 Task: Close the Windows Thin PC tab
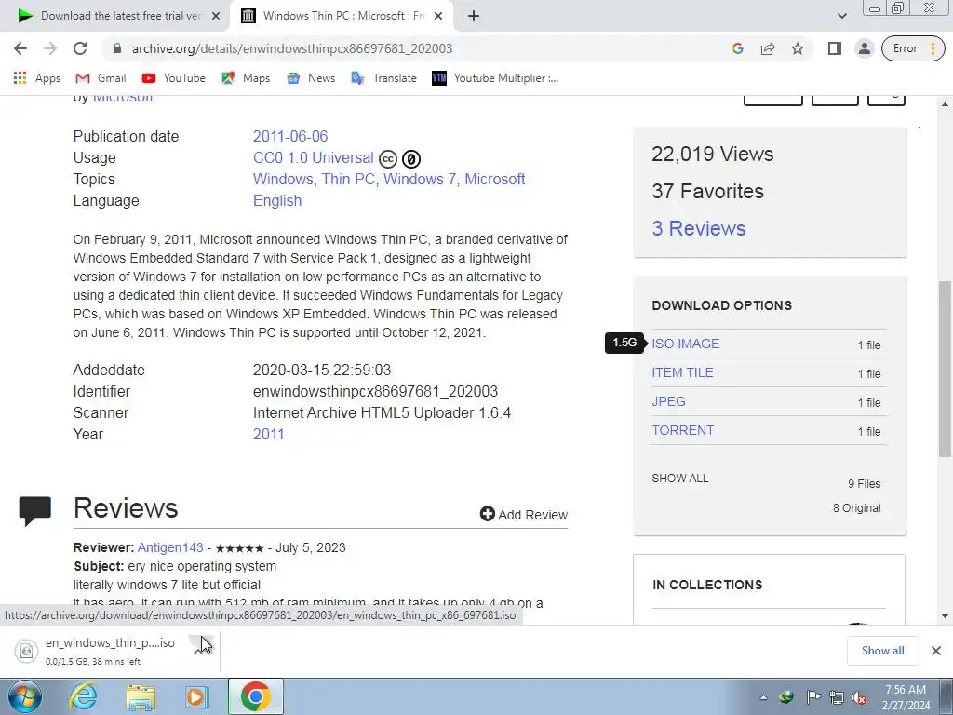tap(438, 16)
